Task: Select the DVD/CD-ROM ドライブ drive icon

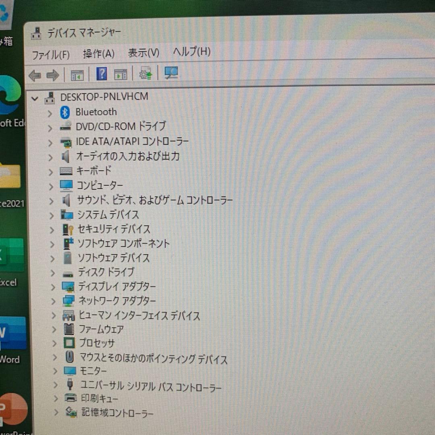Action: click(66, 127)
